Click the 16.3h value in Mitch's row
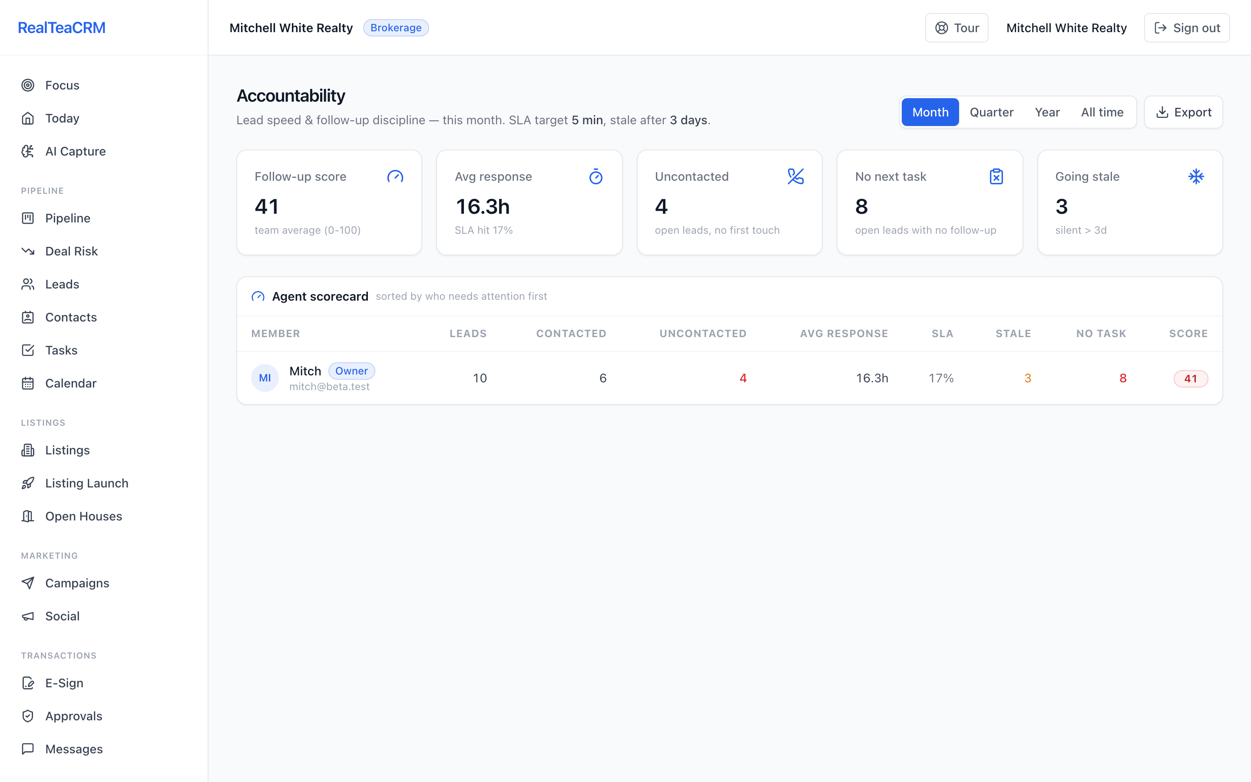Screen dimensions: 1251x782 pyautogui.click(x=872, y=378)
